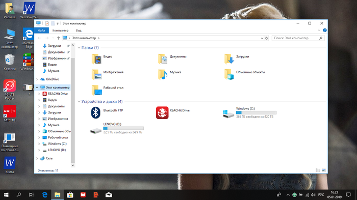Open the Загрузки folder icon in Папки
This screenshot has height=200, width=357.
click(229, 59)
